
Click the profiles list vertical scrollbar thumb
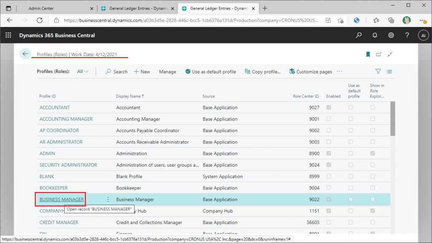393,119
